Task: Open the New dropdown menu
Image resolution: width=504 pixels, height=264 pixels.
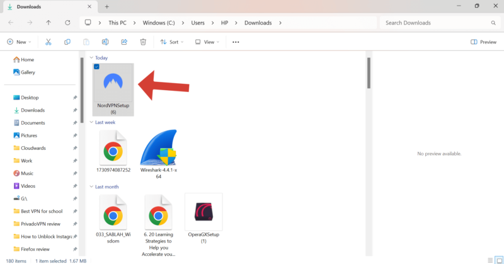Action: click(19, 42)
